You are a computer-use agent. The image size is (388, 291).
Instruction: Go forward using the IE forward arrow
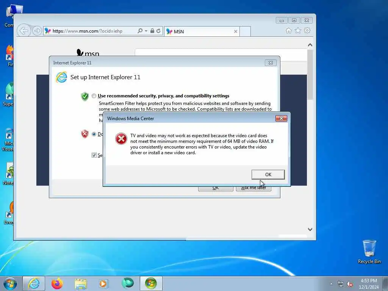click(x=37, y=31)
